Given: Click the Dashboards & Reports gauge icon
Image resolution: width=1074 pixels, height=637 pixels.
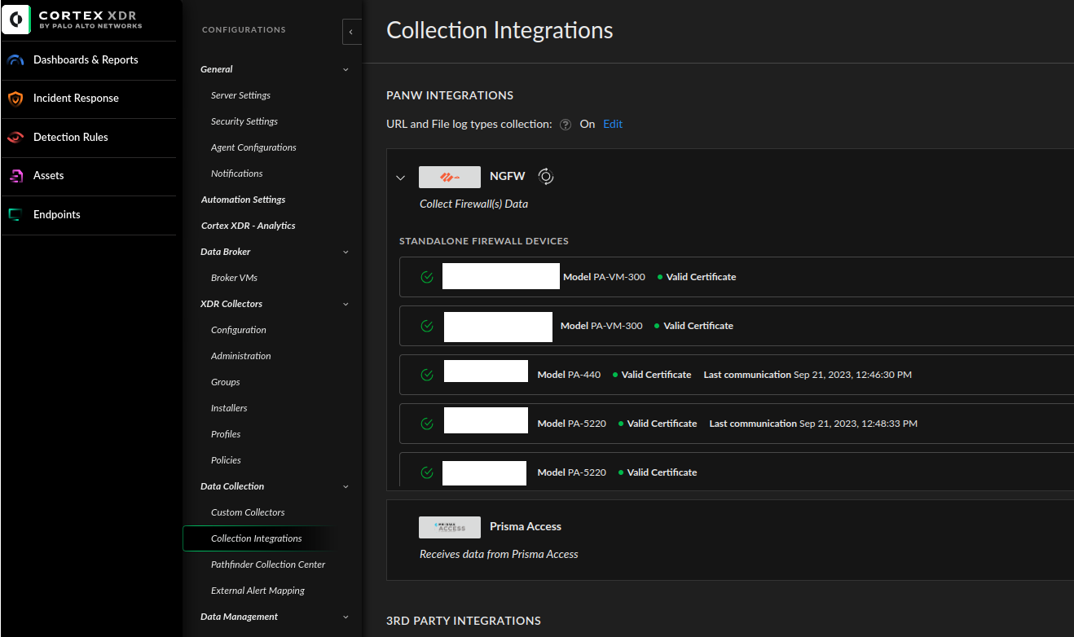Looking at the screenshot, I should click(x=15, y=60).
